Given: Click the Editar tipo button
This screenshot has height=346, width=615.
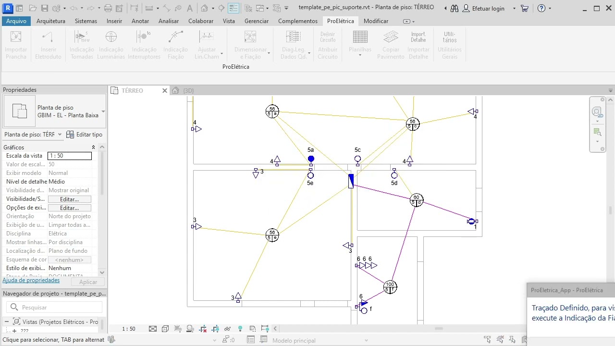Looking at the screenshot, I should pyautogui.click(x=84, y=135).
